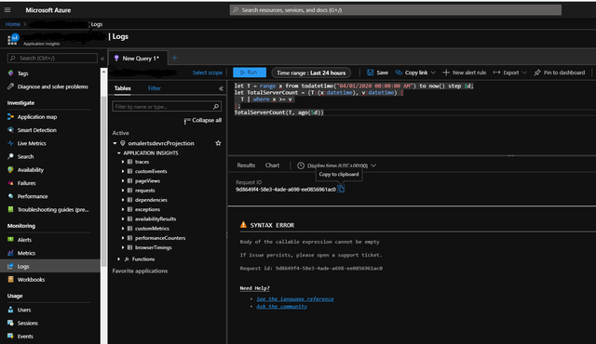This screenshot has height=344, width=596.
Task: Select the customMetrics table
Action: (152, 229)
